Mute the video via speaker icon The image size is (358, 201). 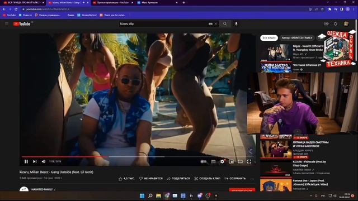point(44,161)
